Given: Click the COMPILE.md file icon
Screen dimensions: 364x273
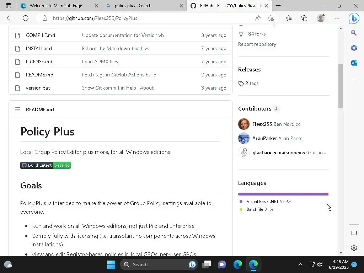Looking at the screenshot, I should coord(17,35).
